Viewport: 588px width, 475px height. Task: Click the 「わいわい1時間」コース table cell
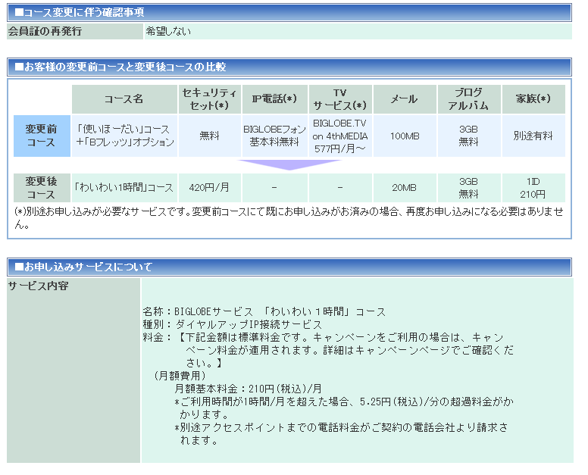[124, 188]
